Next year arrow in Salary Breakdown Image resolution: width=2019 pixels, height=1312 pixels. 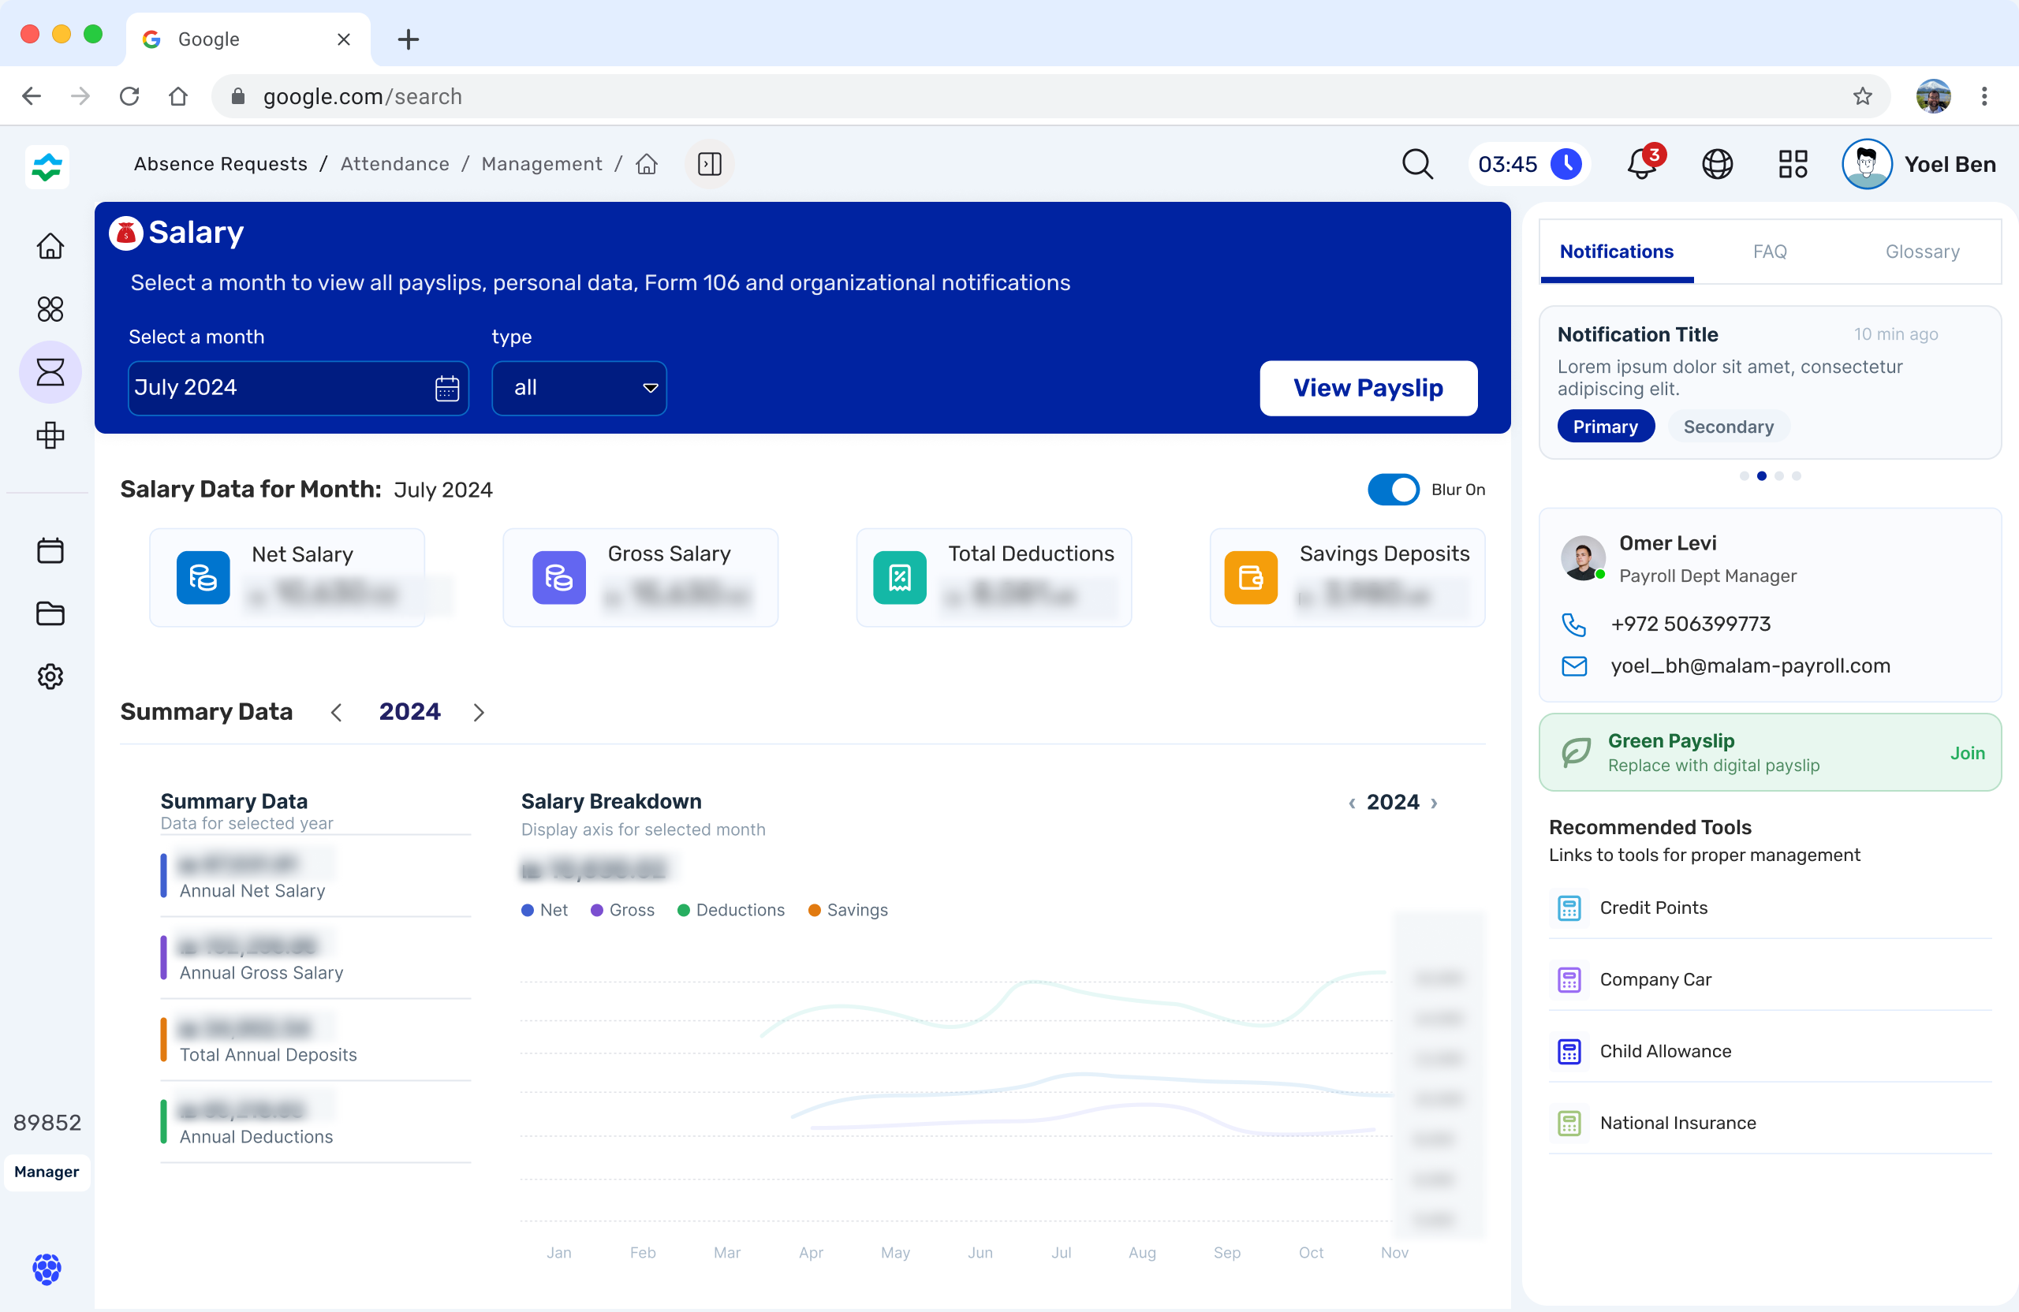1434,803
